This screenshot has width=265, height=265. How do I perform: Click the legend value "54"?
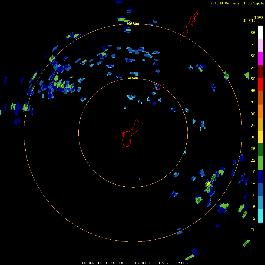click(x=253, y=67)
